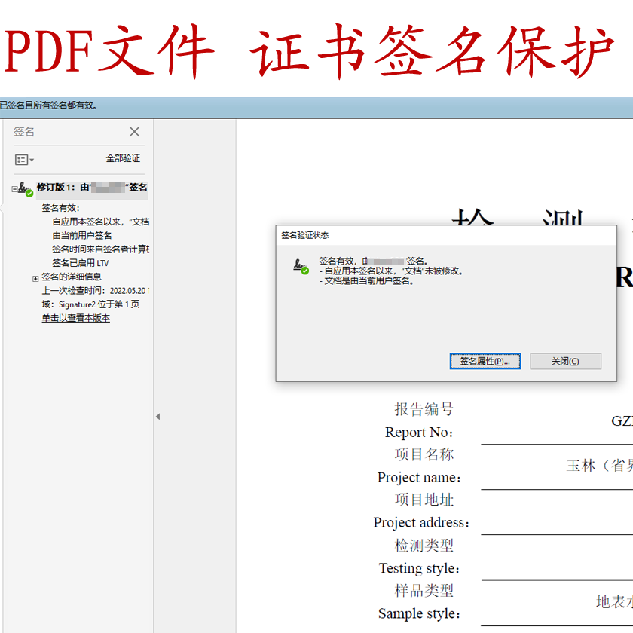Click 全部验证 to validate all signatures

point(123,158)
